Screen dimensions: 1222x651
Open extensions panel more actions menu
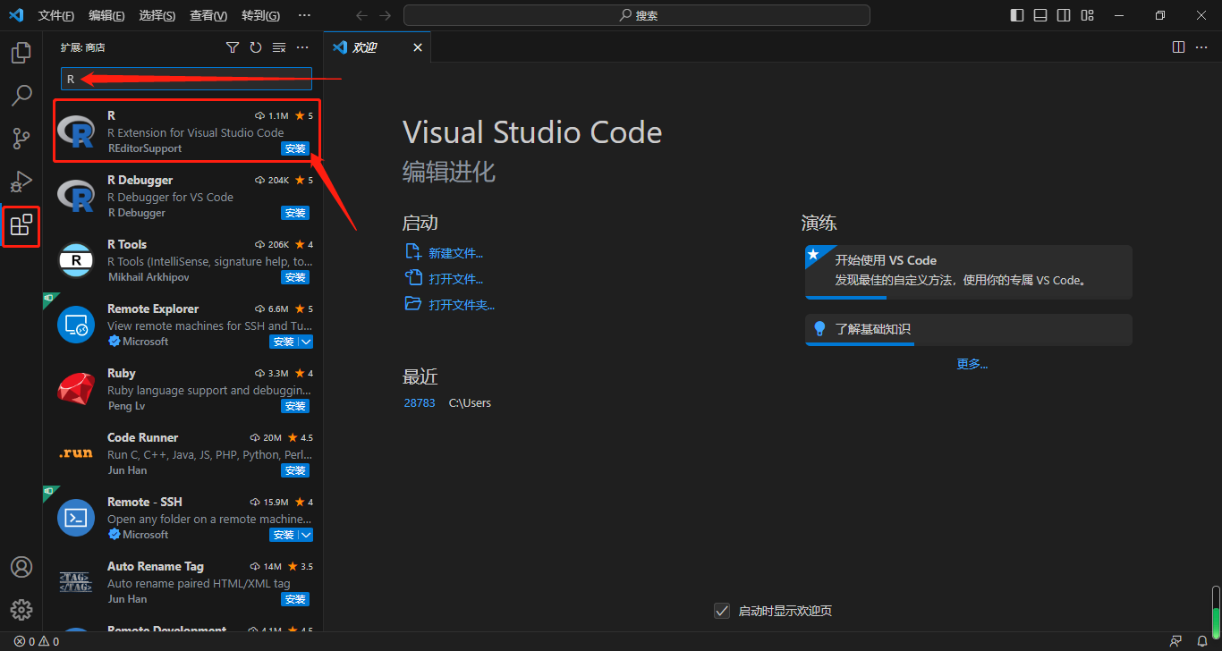(302, 47)
